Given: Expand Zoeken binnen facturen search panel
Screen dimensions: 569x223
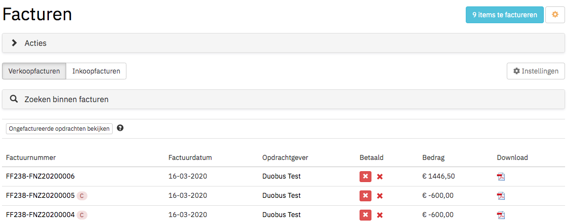Looking at the screenshot, I should [284, 99].
